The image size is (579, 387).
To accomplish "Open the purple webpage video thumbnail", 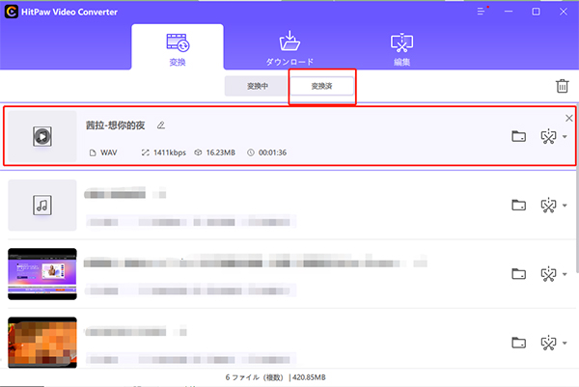I will 42,274.
